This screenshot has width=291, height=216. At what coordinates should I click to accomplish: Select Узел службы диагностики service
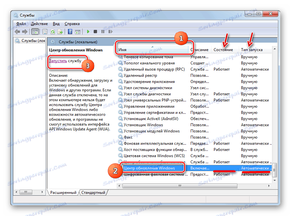click(147, 94)
